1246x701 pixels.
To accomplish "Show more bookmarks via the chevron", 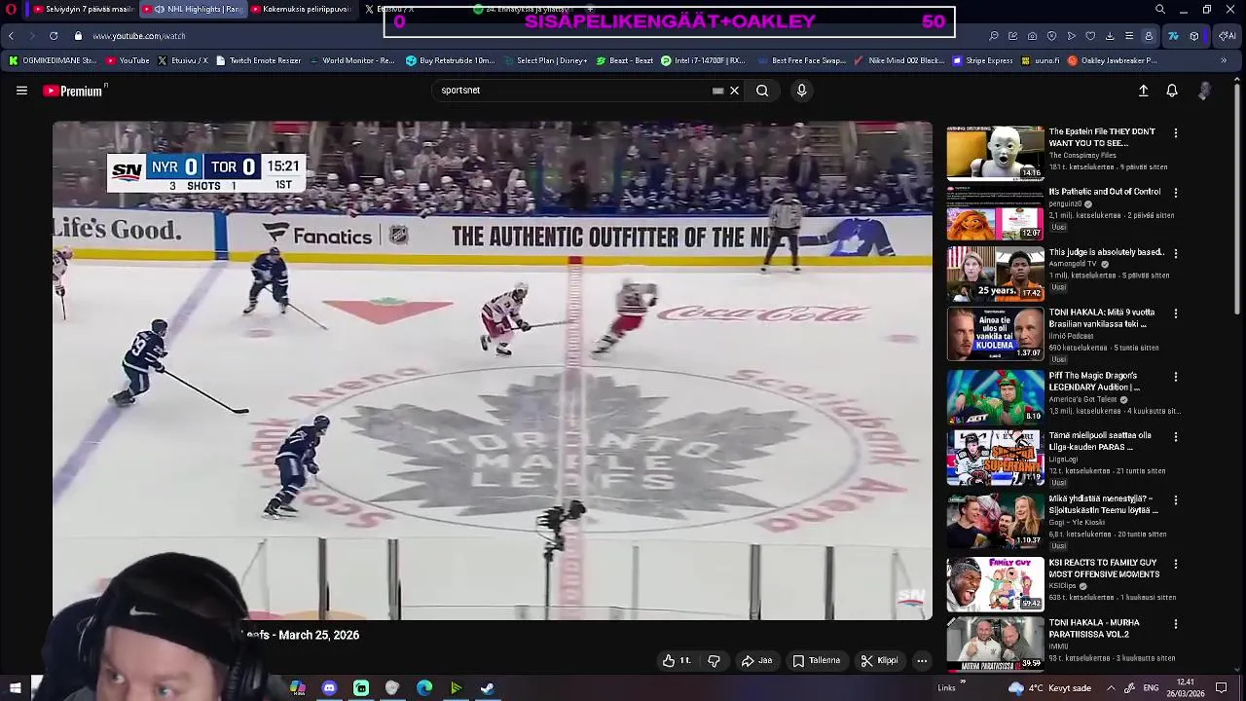I will [x=1224, y=60].
